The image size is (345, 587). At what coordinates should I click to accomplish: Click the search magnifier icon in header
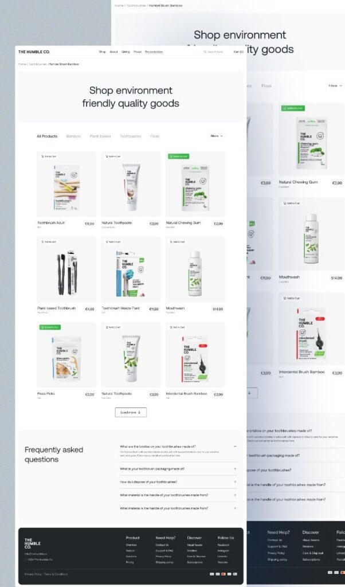(205, 52)
